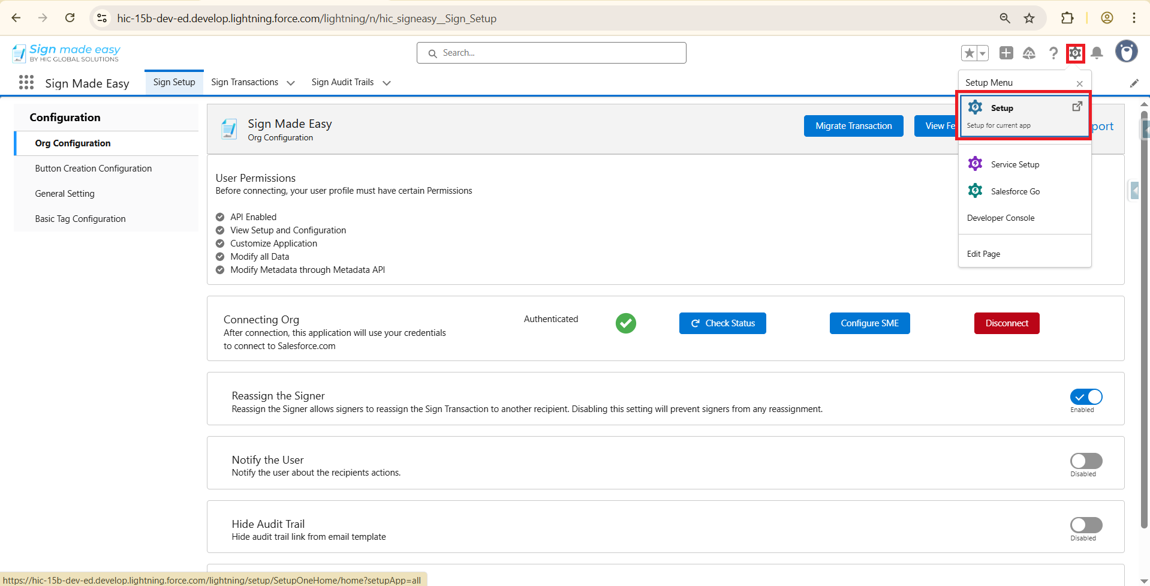Open the App Launcher grid icon
Image resolution: width=1150 pixels, height=586 pixels.
point(26,83)
